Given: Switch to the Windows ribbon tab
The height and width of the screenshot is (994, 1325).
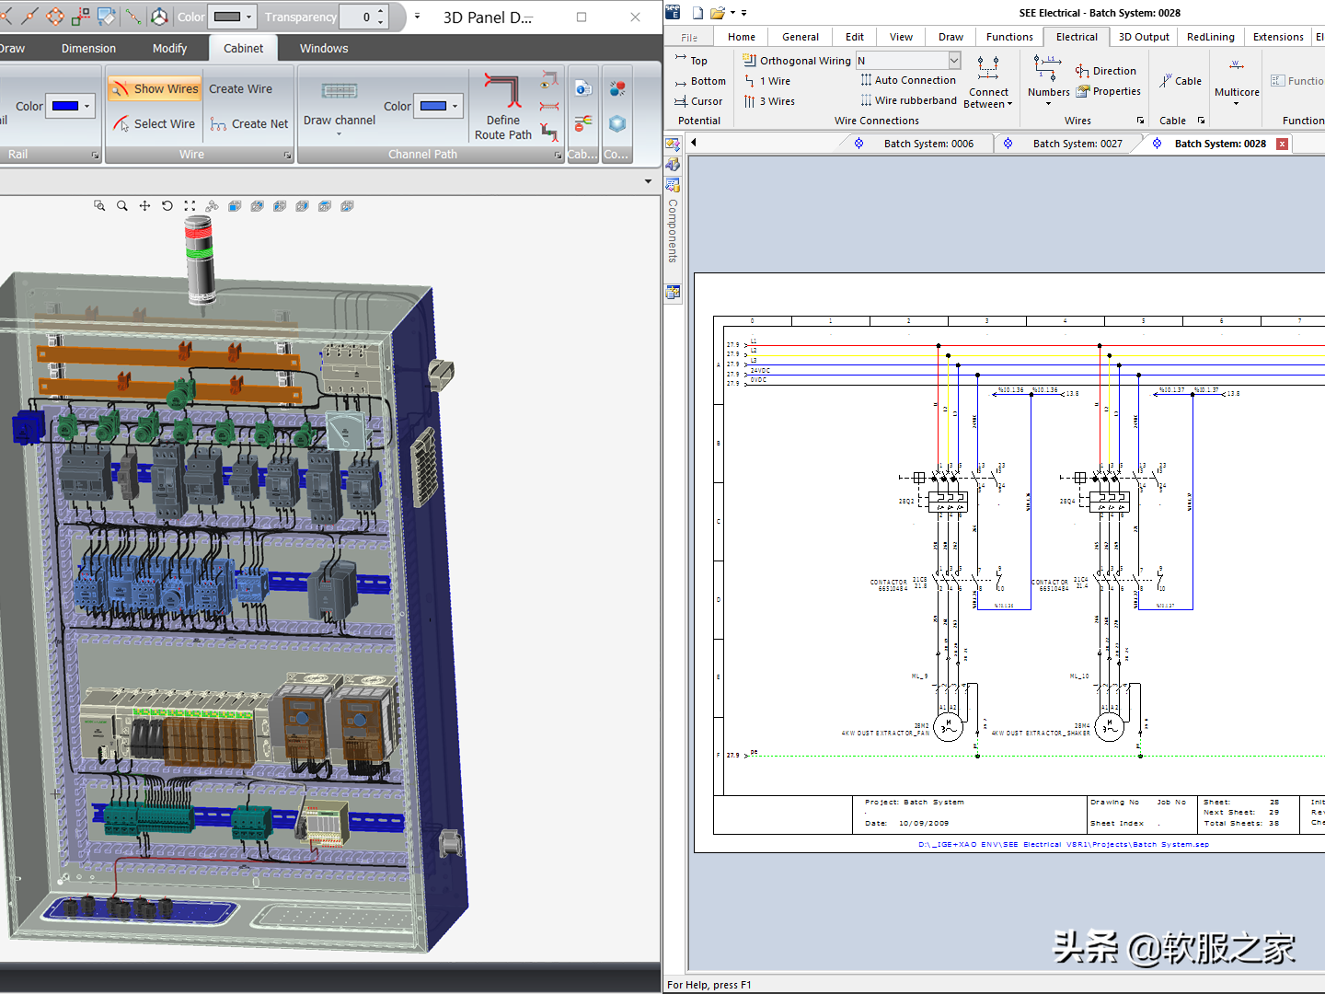Looking at the screenshot, I should 324,49.
